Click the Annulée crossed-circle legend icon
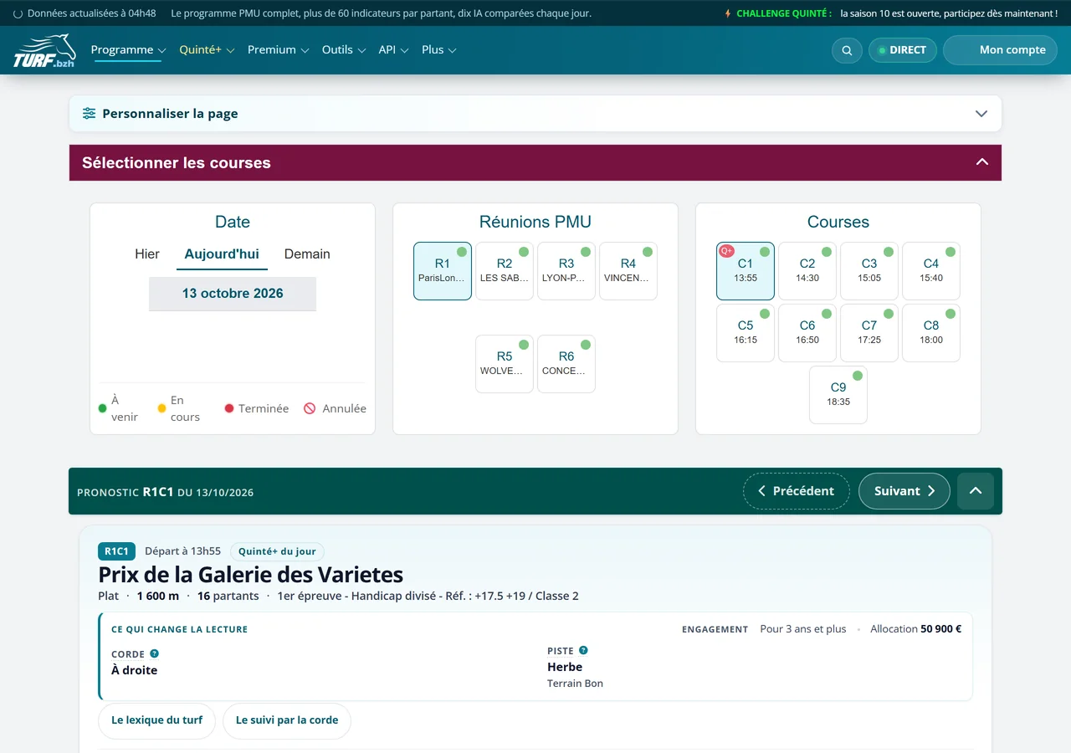The width and height of the screenshot is (1071, 753). (x=310, y=408)
